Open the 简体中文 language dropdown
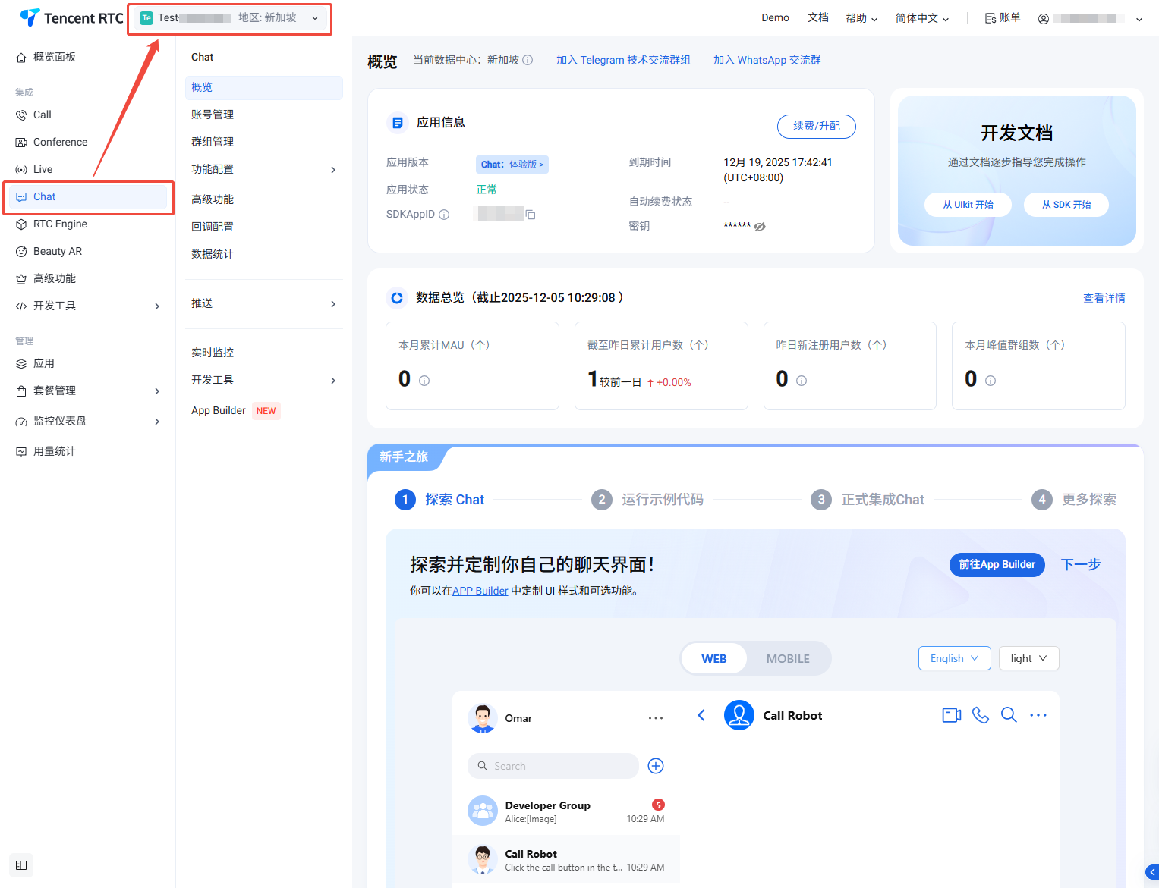The image size is (1159, 888). click(922, 18)
